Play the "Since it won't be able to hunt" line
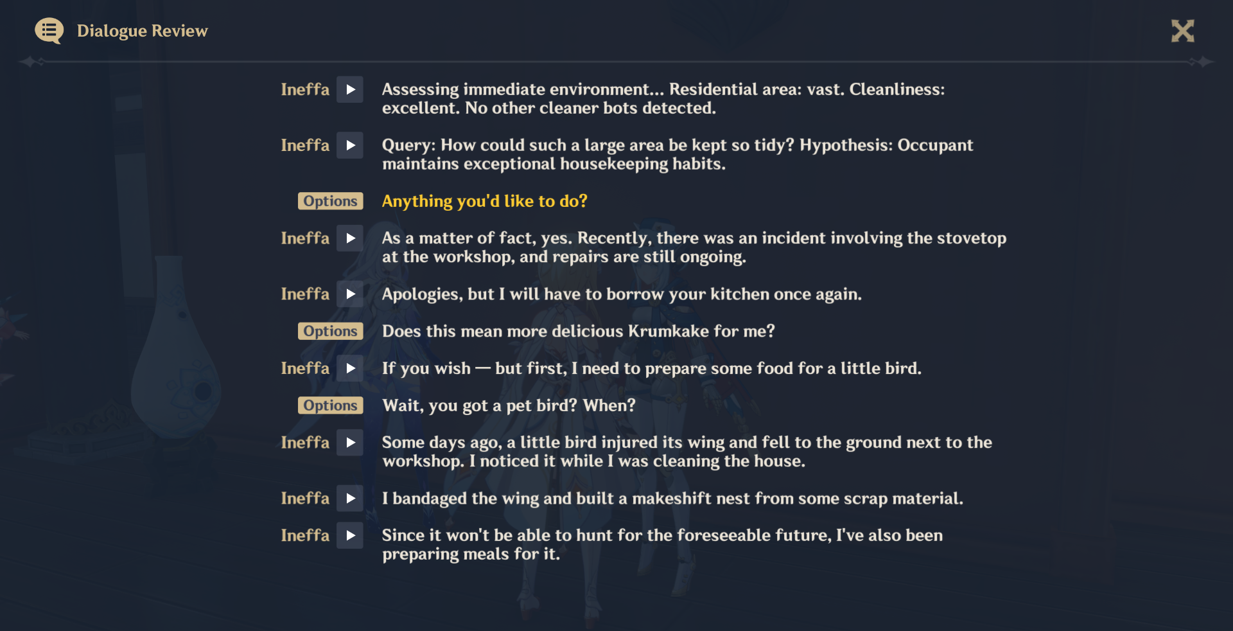The height and width of the screenshot is (631, 1233). click(350, 535)
